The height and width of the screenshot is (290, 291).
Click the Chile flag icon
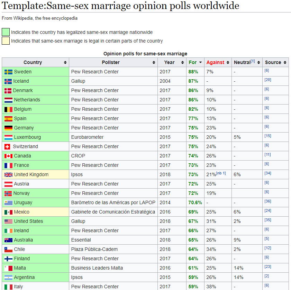pyautogui.click(x=8, y=249)
